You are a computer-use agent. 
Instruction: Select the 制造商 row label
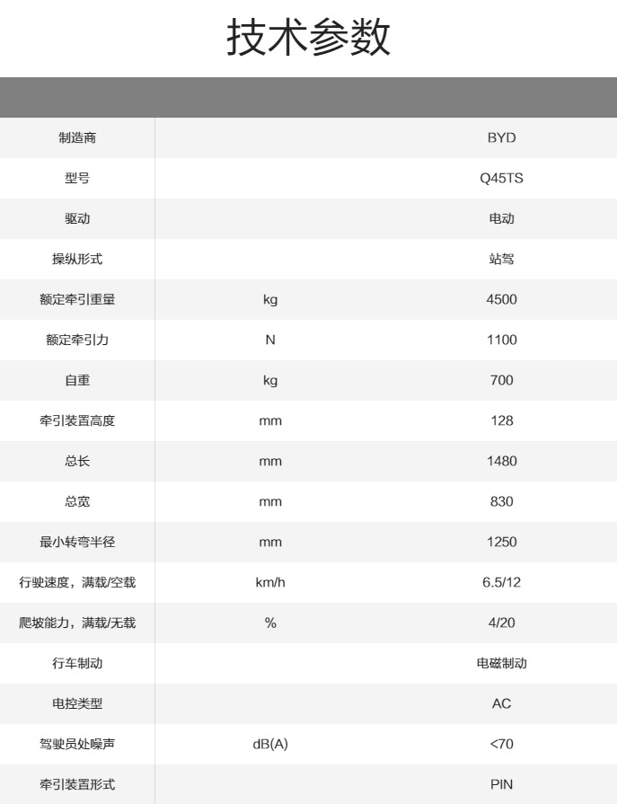(77, 138)
